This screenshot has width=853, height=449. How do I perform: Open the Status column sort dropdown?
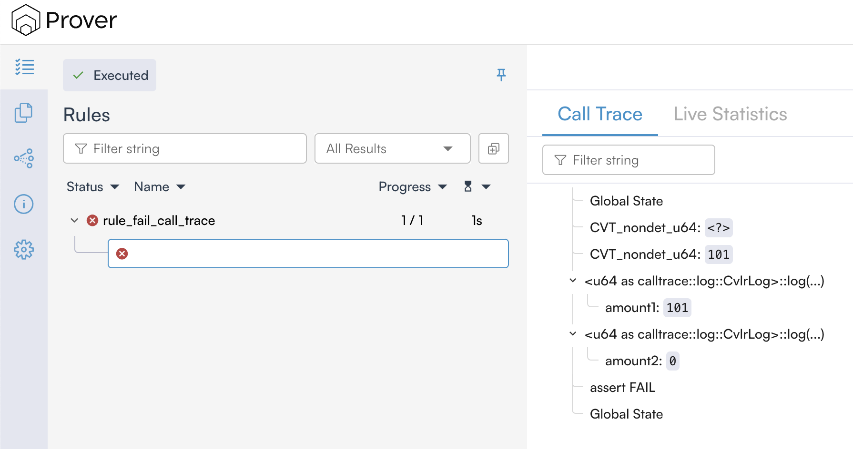(93, 186)
